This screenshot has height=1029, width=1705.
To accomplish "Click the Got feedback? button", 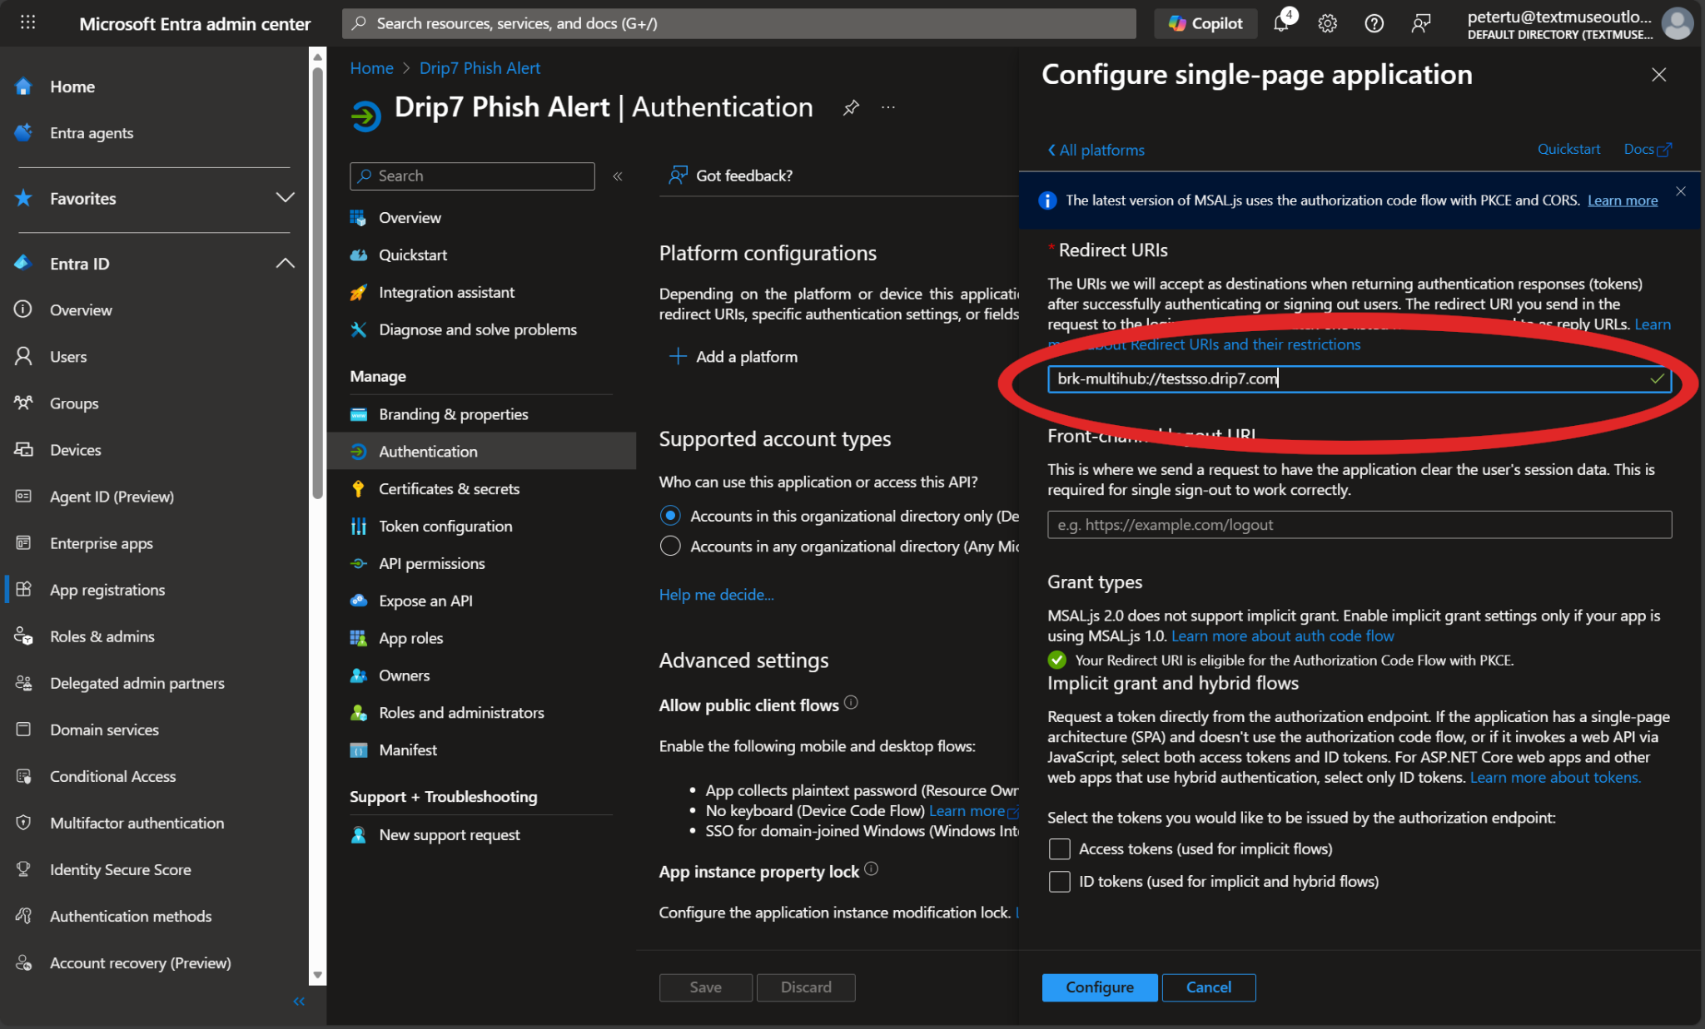I will pyautogui.click(x=731, y=176).
